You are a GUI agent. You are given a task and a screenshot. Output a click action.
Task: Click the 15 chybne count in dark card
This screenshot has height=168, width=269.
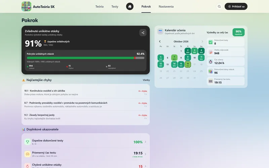(70, 66)
